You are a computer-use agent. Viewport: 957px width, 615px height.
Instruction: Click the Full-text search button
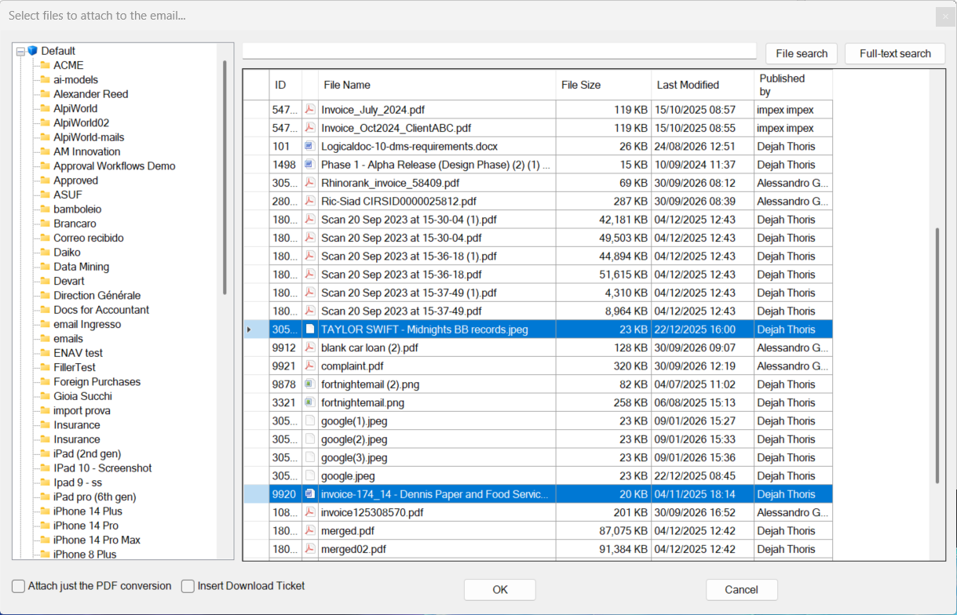(x=895, y=53)
